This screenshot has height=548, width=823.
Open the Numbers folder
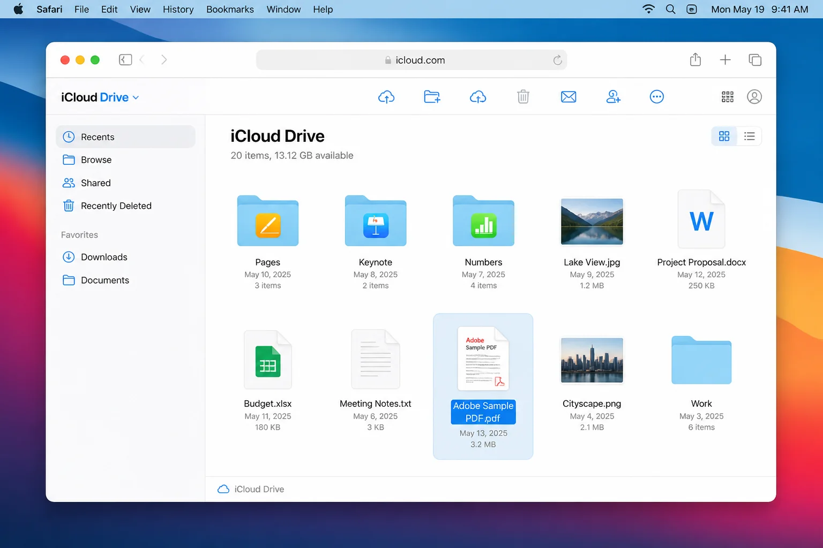click(483, 220)
